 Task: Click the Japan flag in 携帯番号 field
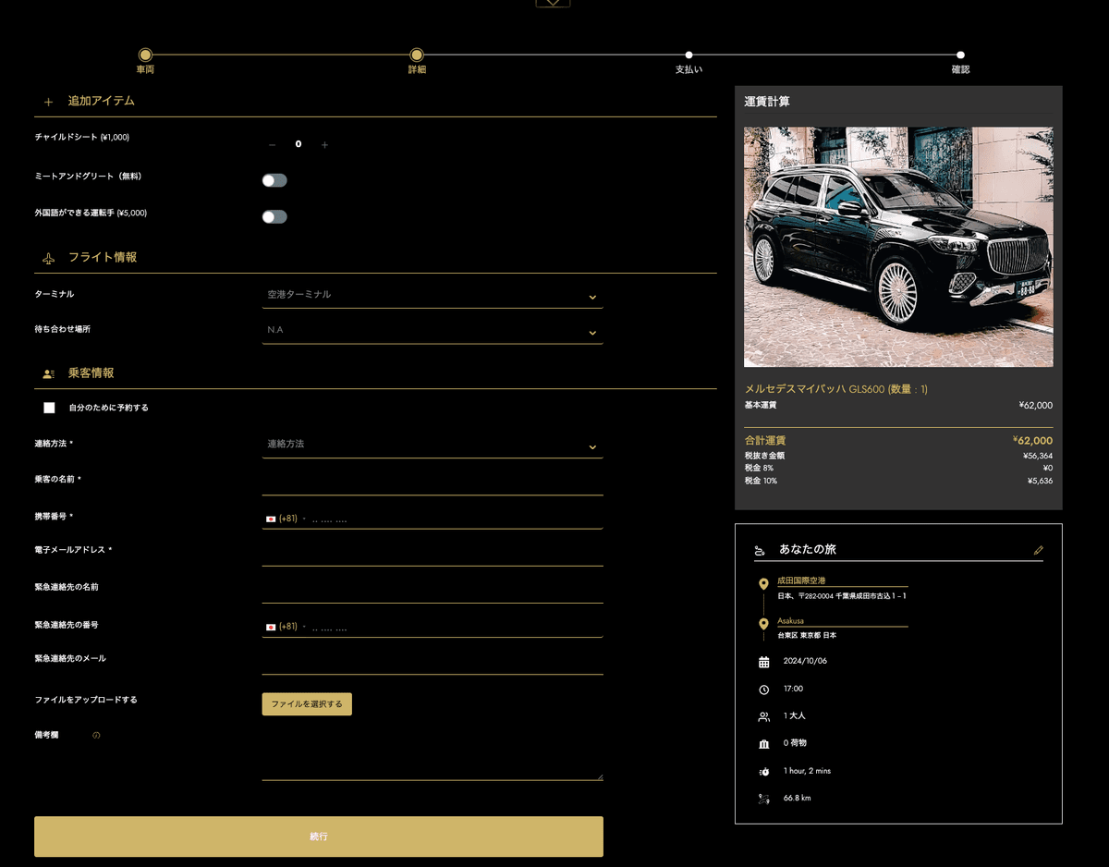tap(271, 519)
